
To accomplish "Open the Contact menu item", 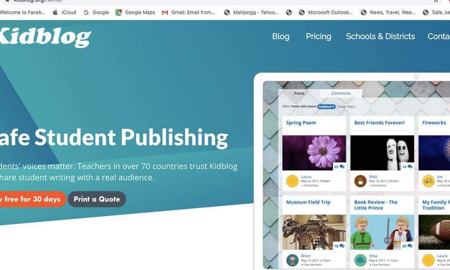I will tap(439, 36).
